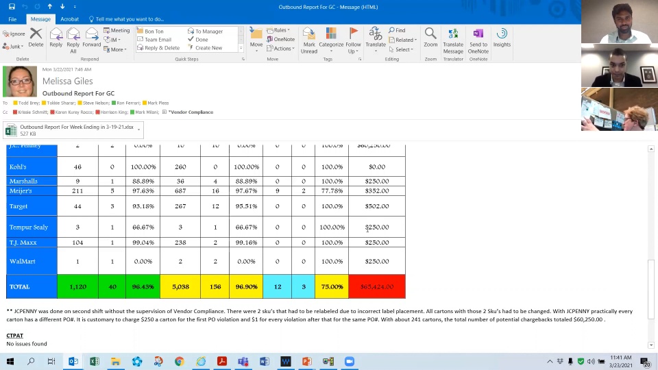Expand the Vendor Compliance distribution list

[164, 112]
